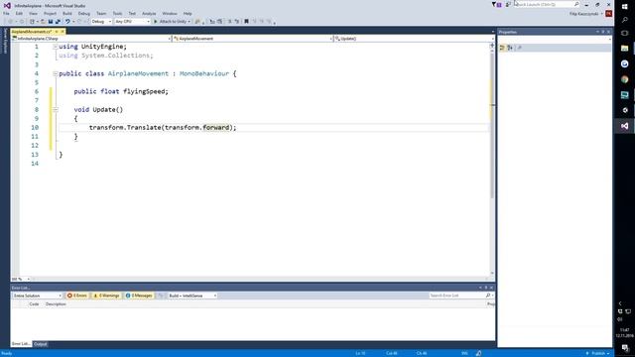Viewport: 635px width, 357px height.
Task: Select the Error List bottom tab
Action: tap(21, 344)
